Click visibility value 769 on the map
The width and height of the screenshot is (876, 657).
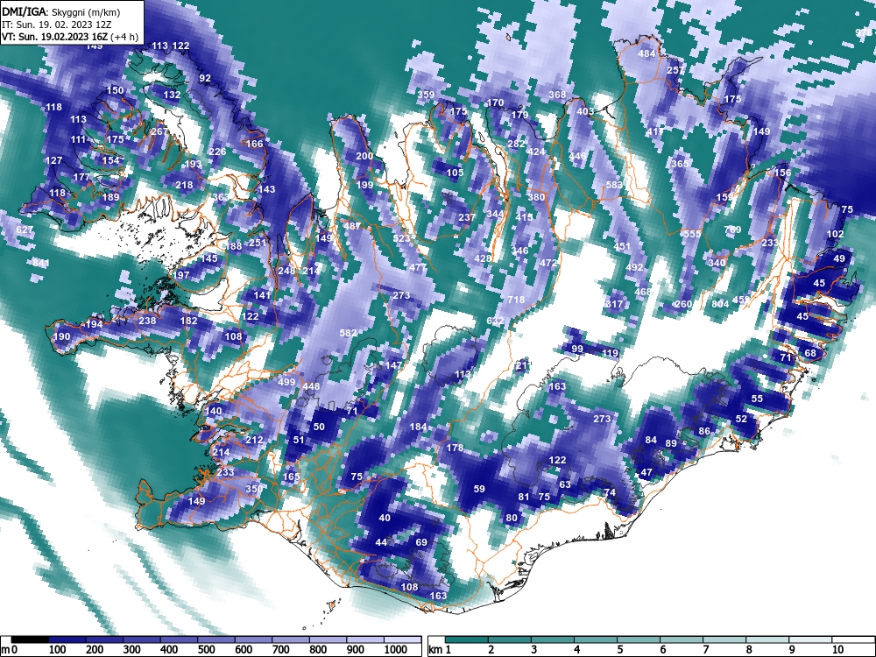click(732, 229)
